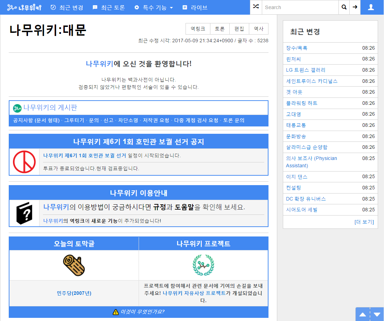Open the 민주당(2007년) article link

coord(74,293)
